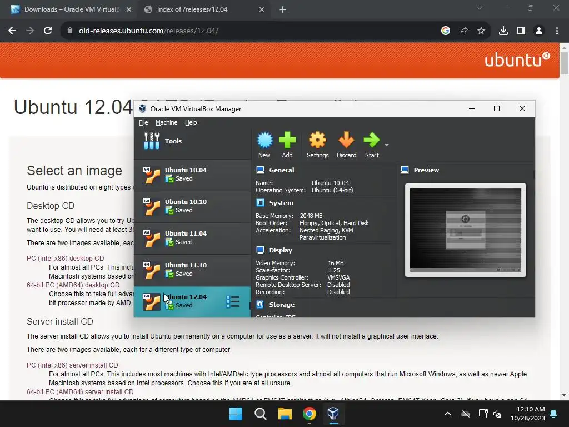Show hidden system tray icons
The image size is (569, 427).
[x=448, y=414]
